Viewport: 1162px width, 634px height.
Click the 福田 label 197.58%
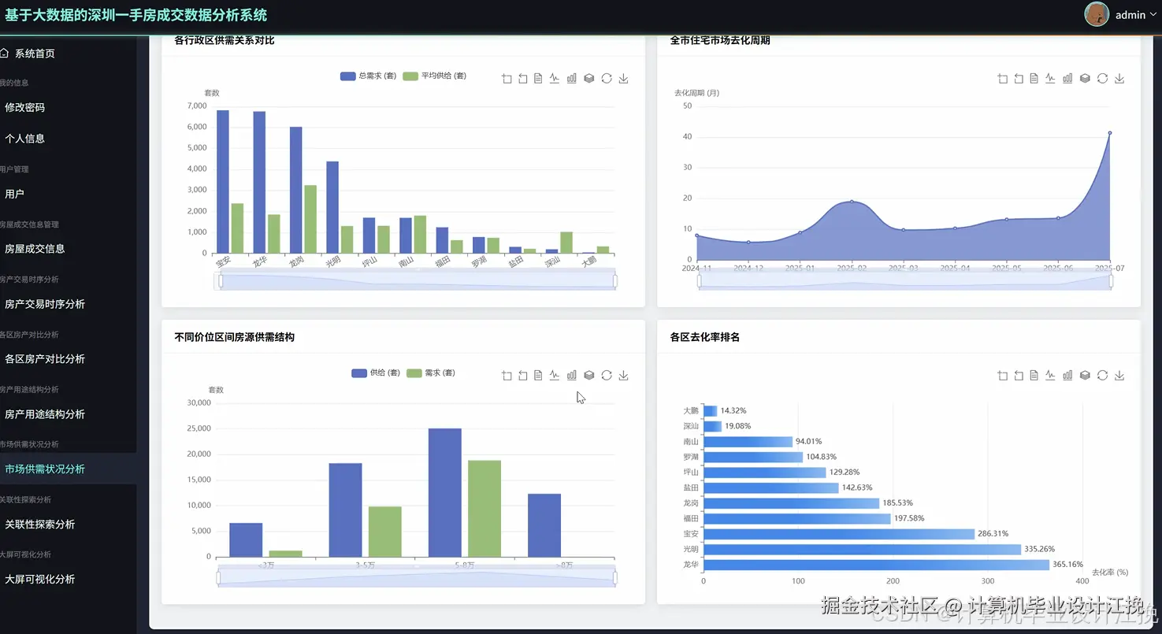tap(909, 518)
